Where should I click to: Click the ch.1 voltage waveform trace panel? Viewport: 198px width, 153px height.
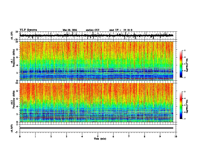(x=98, y=35)
